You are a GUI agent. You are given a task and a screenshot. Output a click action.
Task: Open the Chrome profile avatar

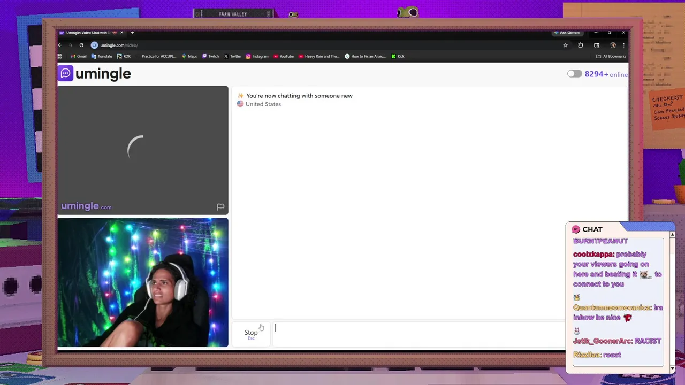613,45
